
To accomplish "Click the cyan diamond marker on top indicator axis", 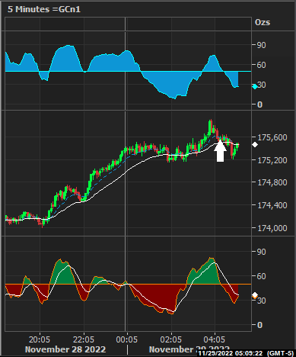I will 255,87.
